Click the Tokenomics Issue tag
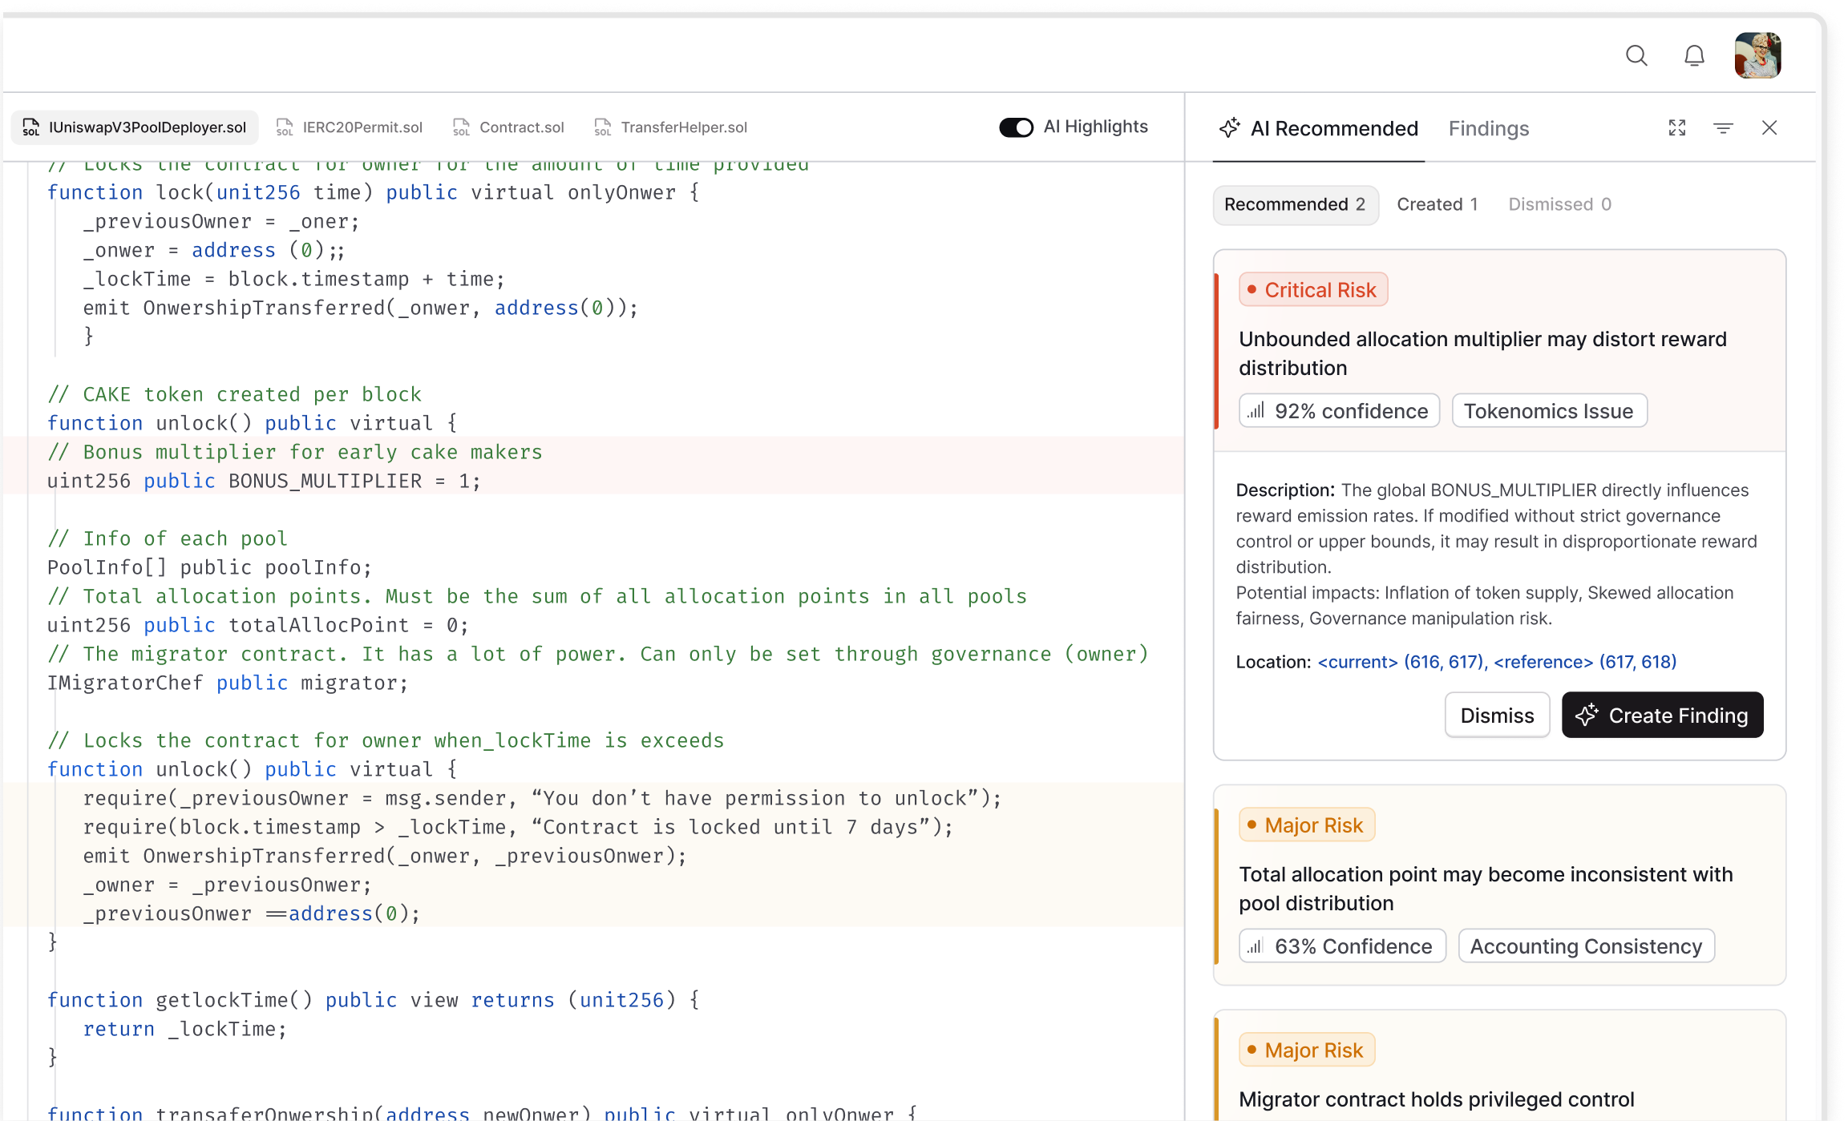This screenshot has width=1848, height=1121. point(1549,411)
